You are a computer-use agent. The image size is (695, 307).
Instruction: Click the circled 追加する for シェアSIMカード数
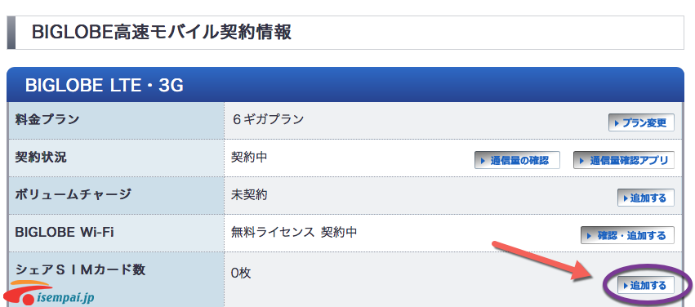point(645,285)
